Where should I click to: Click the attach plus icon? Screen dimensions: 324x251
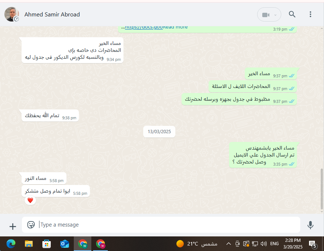pyautogui.click(x=13, y=227)
